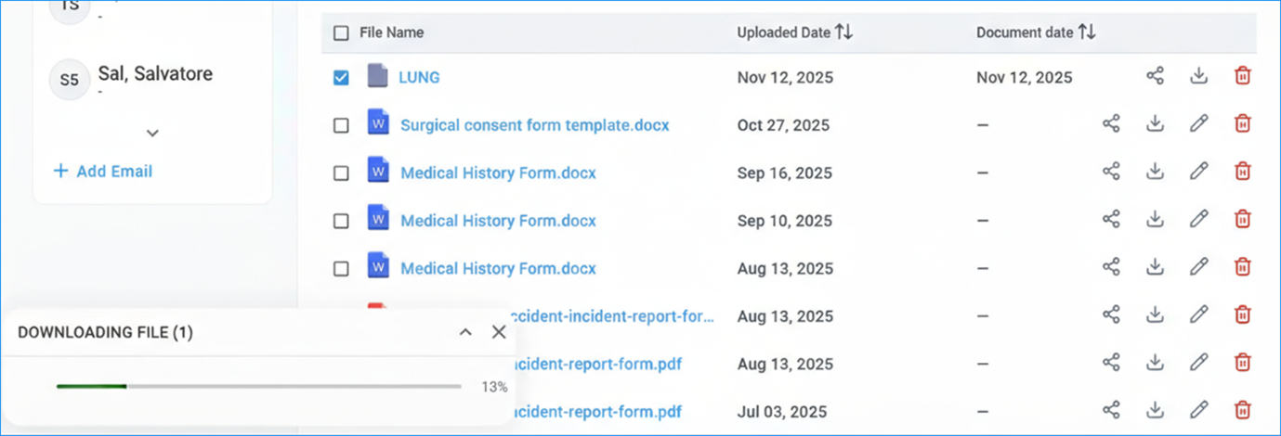Close the Downloading File popup

coord(499,332)
